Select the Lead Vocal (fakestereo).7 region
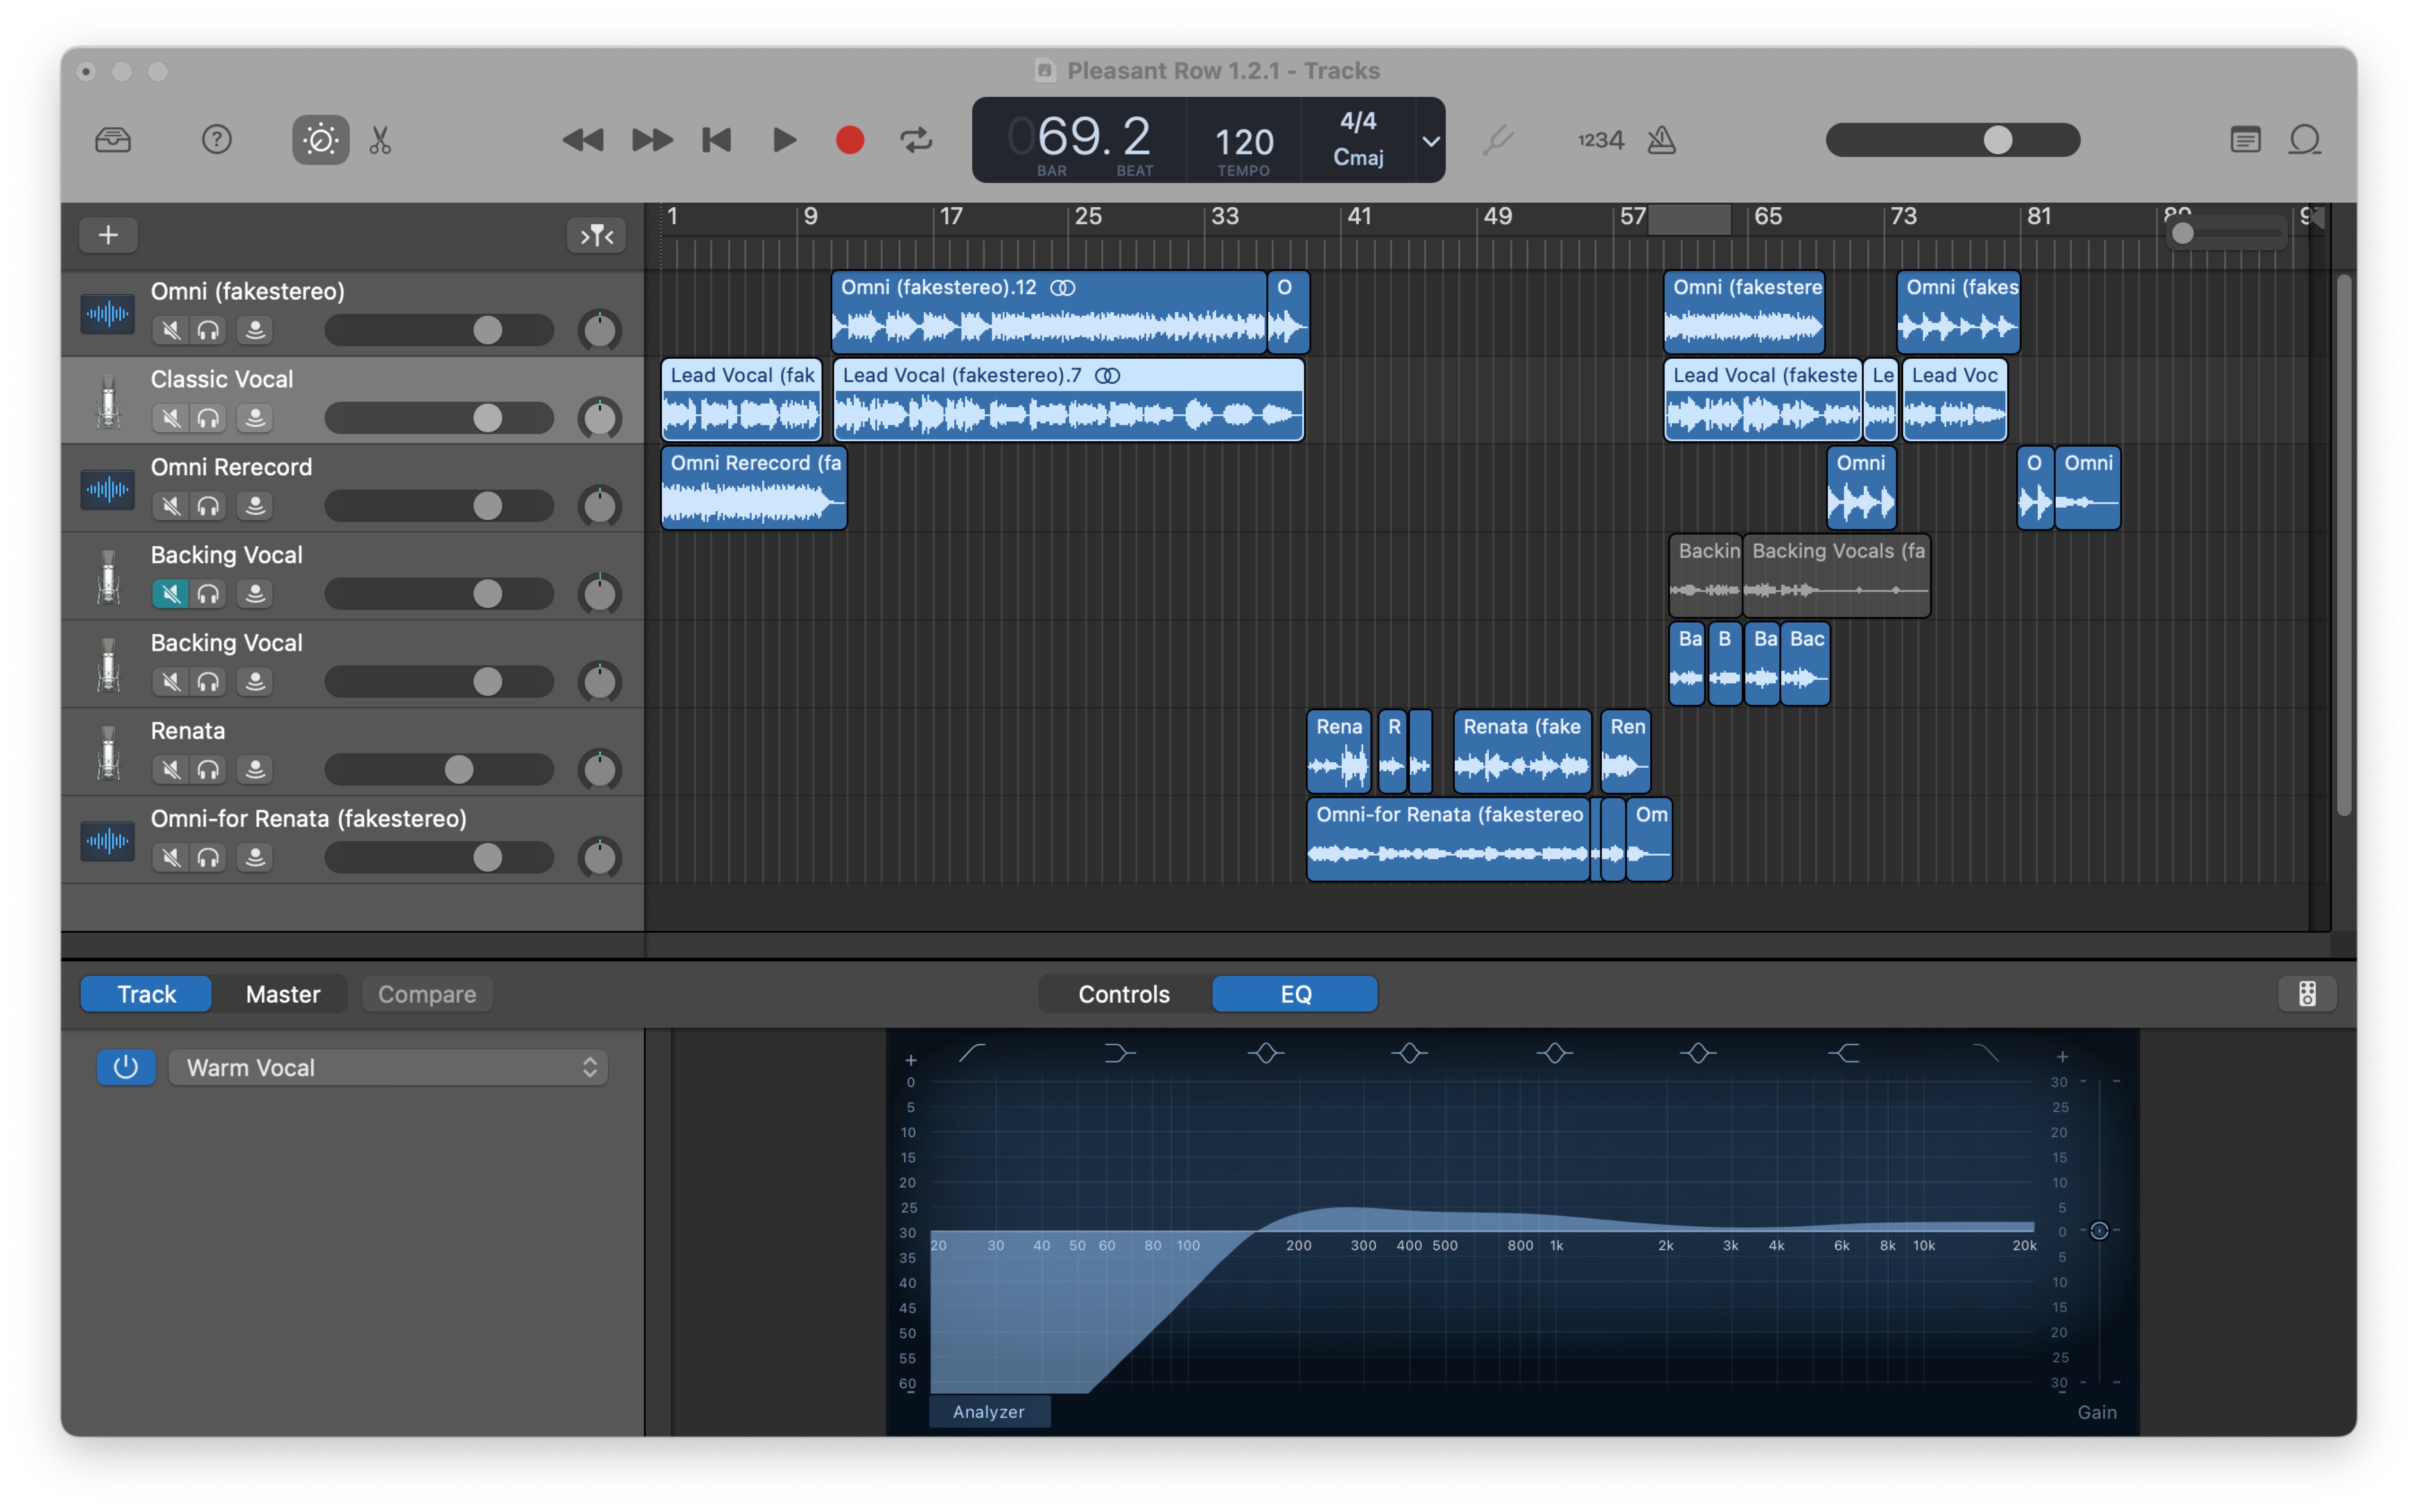This screenshot has width=2418, height=1512. click(1069, 399)
